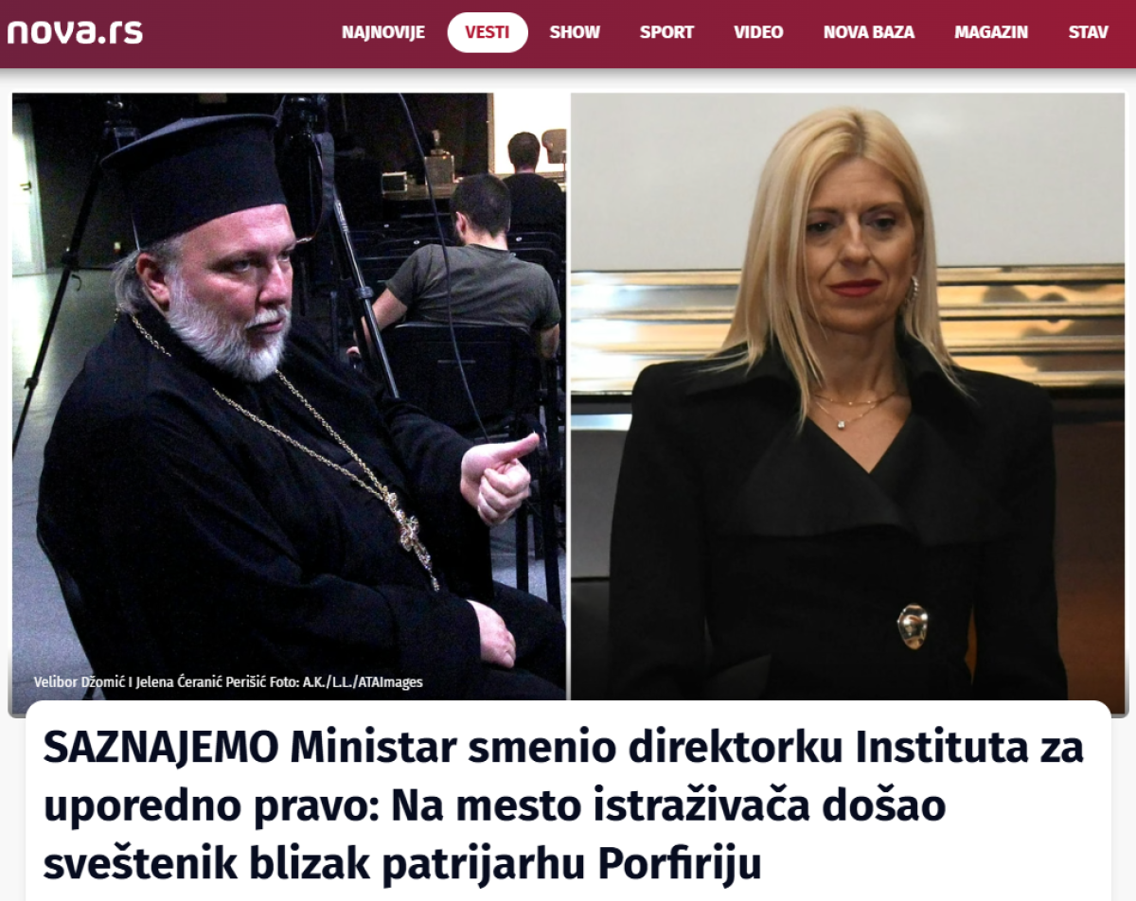This screenshot has width=1136, height=901.
Task: Click the blonde woman's photo on the right
Action: 847,396
